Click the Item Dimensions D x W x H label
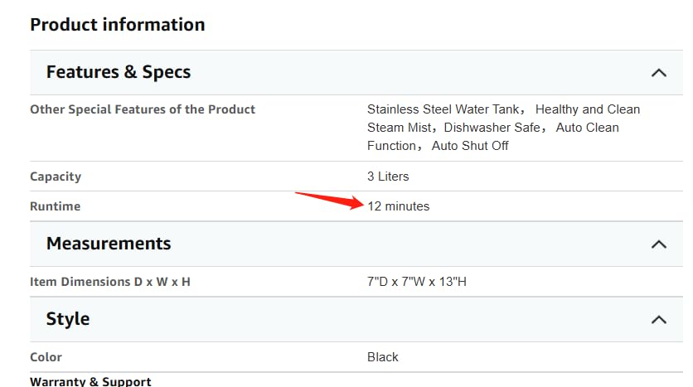Image resolution: width=693 pixels, height=387 pixels. (x=110, y=282)
